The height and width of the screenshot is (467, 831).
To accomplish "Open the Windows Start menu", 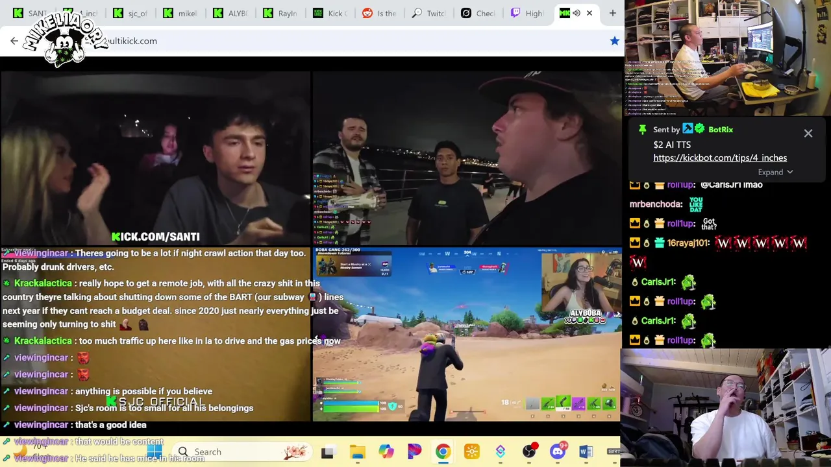I will 155,451.
